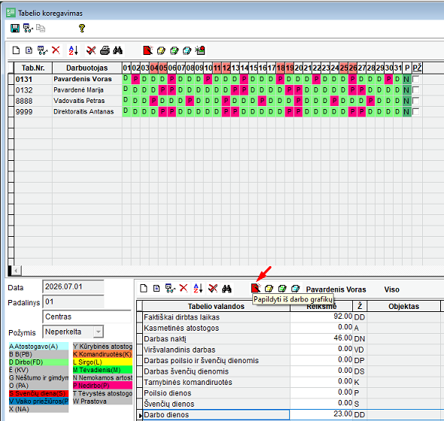This screenshot has height=421, width=444.
Task: Pick the pink 'P Nedirbo(P)' legend swatch
Action: pos(102,386)
